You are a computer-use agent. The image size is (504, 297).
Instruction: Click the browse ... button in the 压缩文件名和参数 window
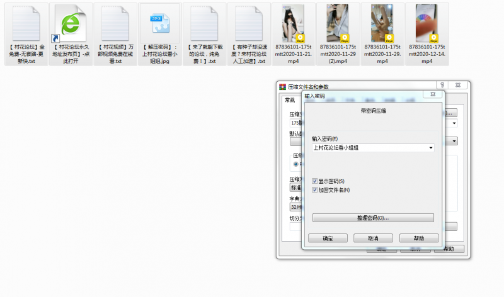coord(450,113)
